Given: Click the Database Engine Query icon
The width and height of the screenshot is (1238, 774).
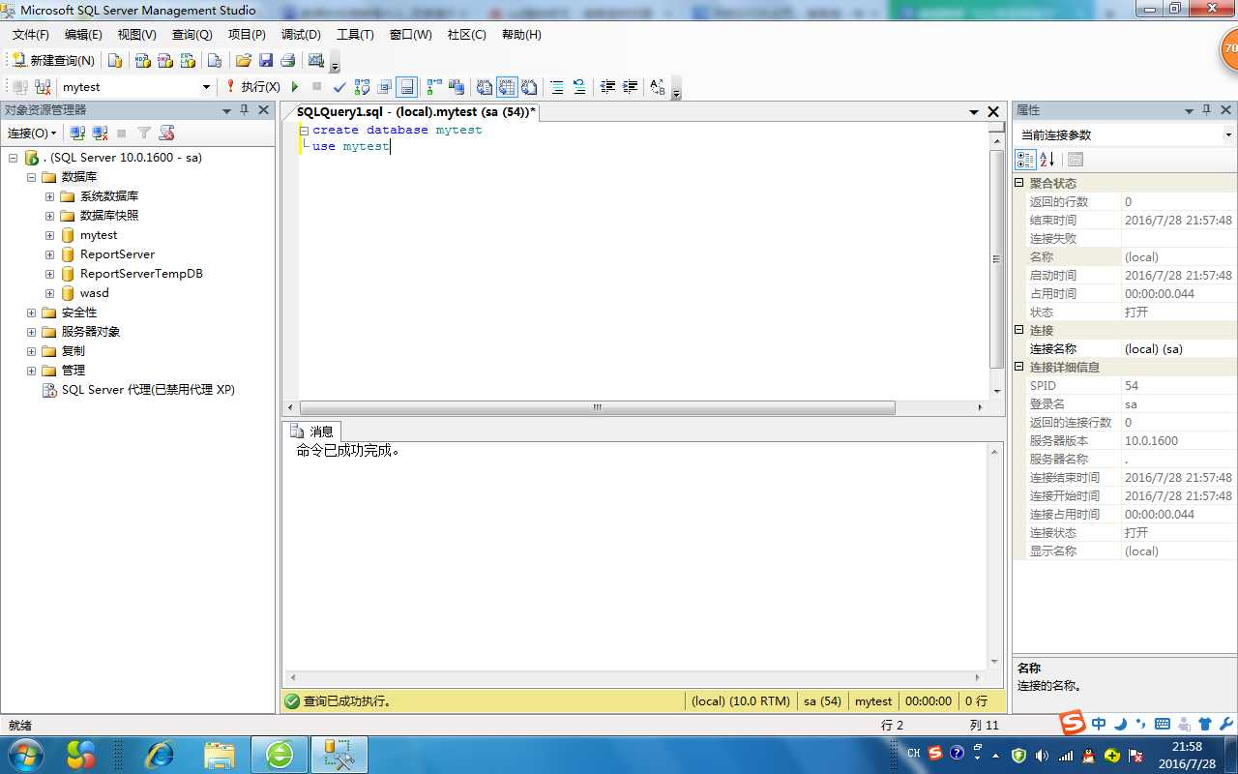Looking at the screenshot, I should point(115,60).
